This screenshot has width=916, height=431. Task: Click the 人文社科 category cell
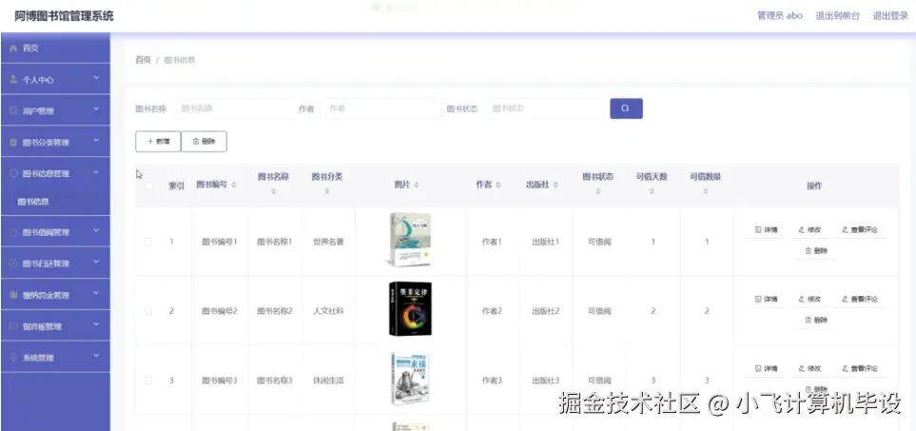328,311
